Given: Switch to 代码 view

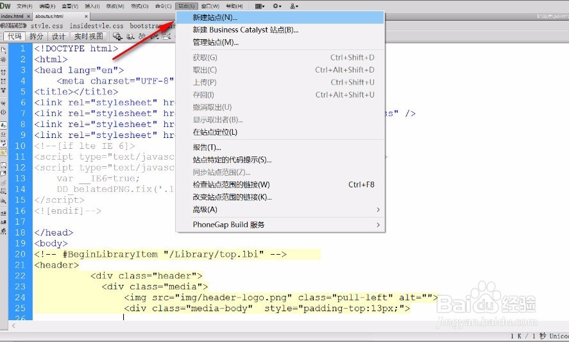Looking at the screenshot, I should [x=15, y=37].
